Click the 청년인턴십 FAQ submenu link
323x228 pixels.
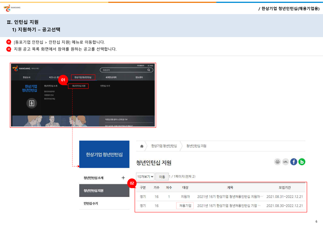point(50,99)
